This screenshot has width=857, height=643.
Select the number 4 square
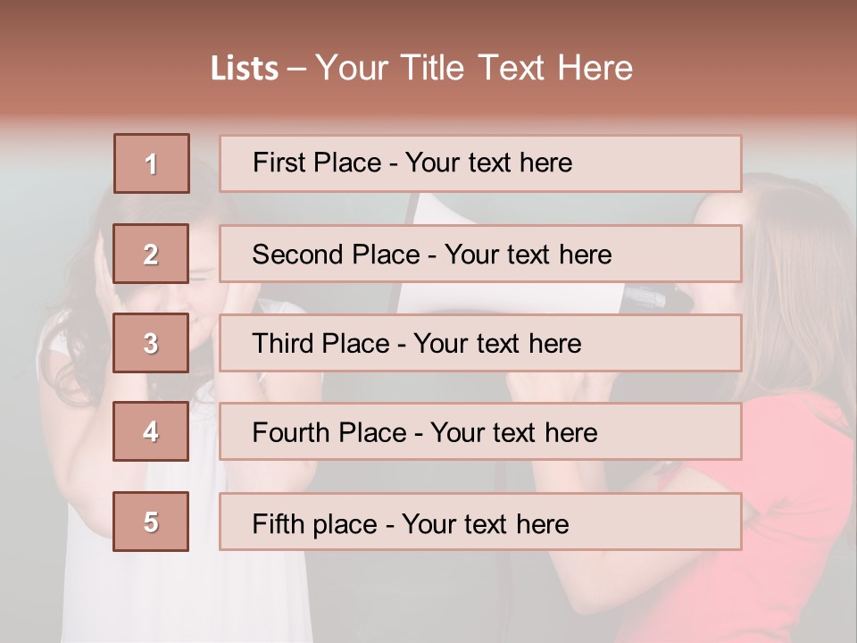[151, 431]
